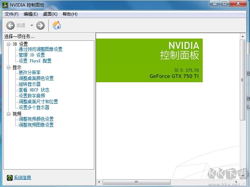This screenshot has width=250, height=187.
Task: Open 系统信息 link
Action: (23, 178)
